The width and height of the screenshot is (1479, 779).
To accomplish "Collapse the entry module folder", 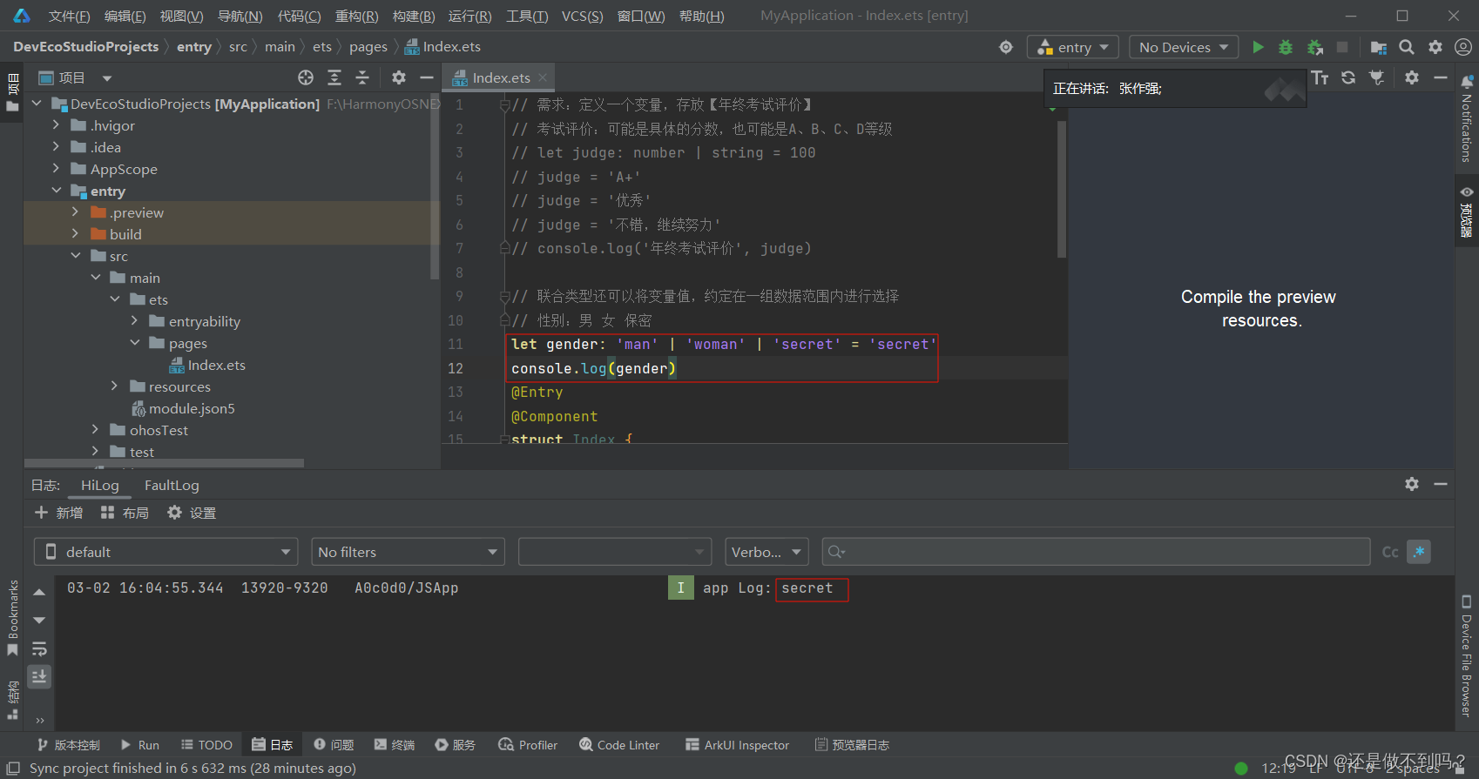I will click(x=56, y=191).
